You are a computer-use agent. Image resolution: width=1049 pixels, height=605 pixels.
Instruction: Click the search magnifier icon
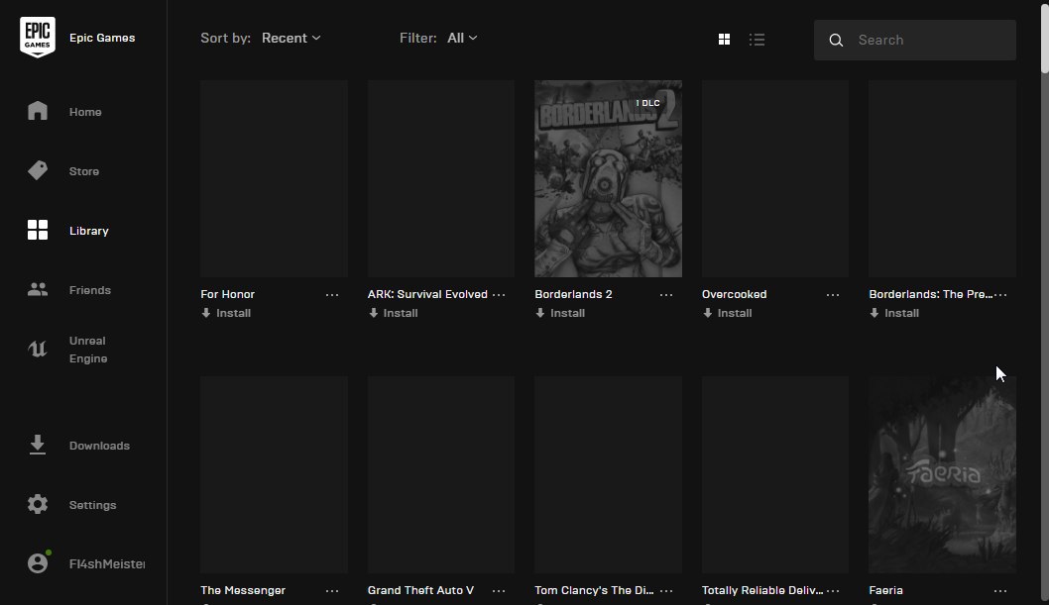tap(836, 40)
